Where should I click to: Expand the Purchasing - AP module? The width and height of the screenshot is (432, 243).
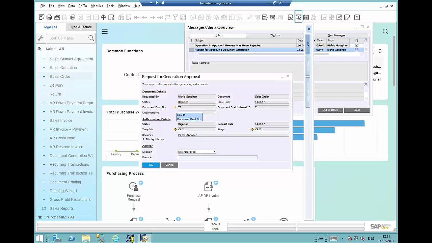coord(60,217)
